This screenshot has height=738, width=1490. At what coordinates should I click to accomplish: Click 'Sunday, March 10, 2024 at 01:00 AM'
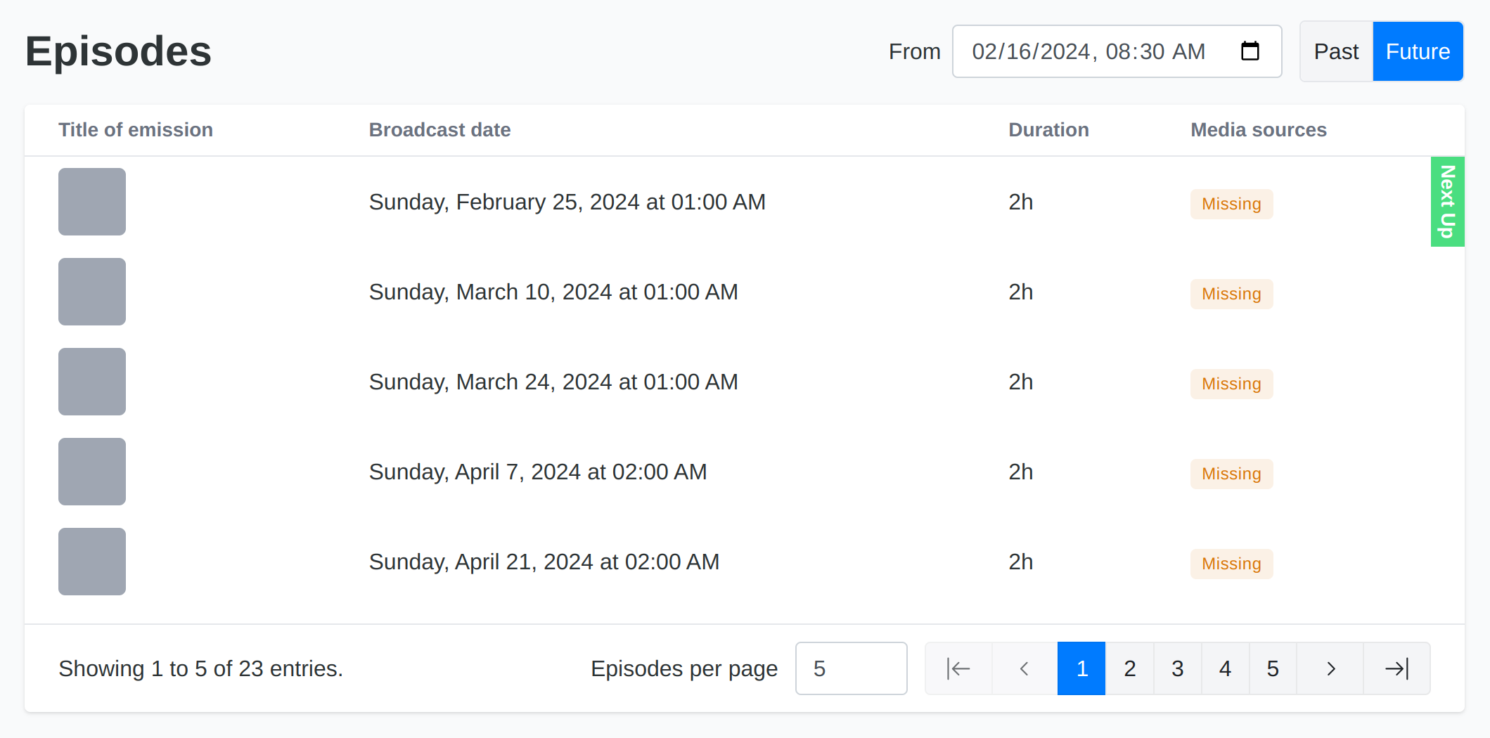553,292
